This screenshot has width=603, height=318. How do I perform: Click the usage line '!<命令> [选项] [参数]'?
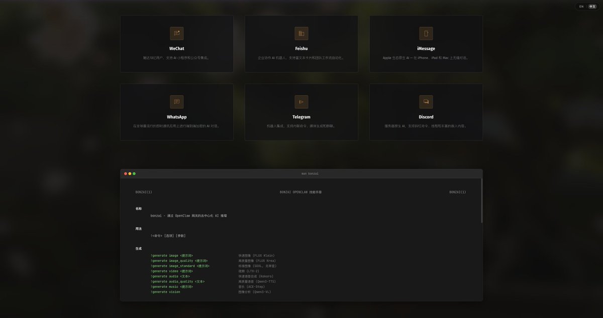168,236
